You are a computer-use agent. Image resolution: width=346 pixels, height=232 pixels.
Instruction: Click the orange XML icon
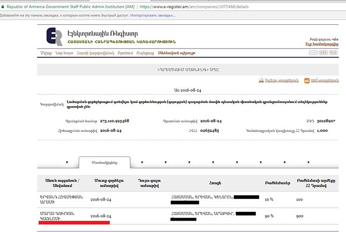click(307, 80)
